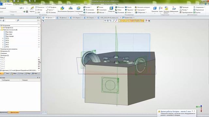This screenshot has height=117, width=209.
Task: Click the 3D Сечение section tool
Action: click(x=51, y=12)
